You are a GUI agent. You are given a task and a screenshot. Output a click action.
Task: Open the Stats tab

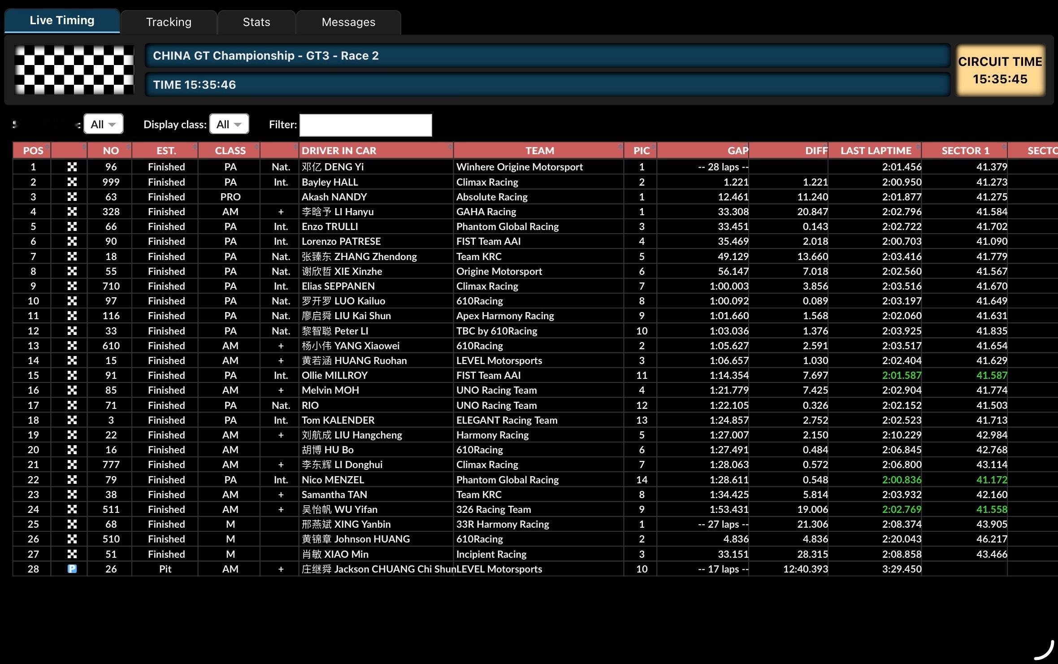256,22
